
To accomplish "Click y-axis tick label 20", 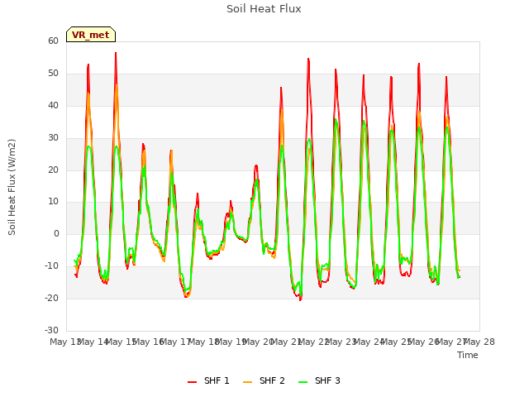I will point(53,170).
